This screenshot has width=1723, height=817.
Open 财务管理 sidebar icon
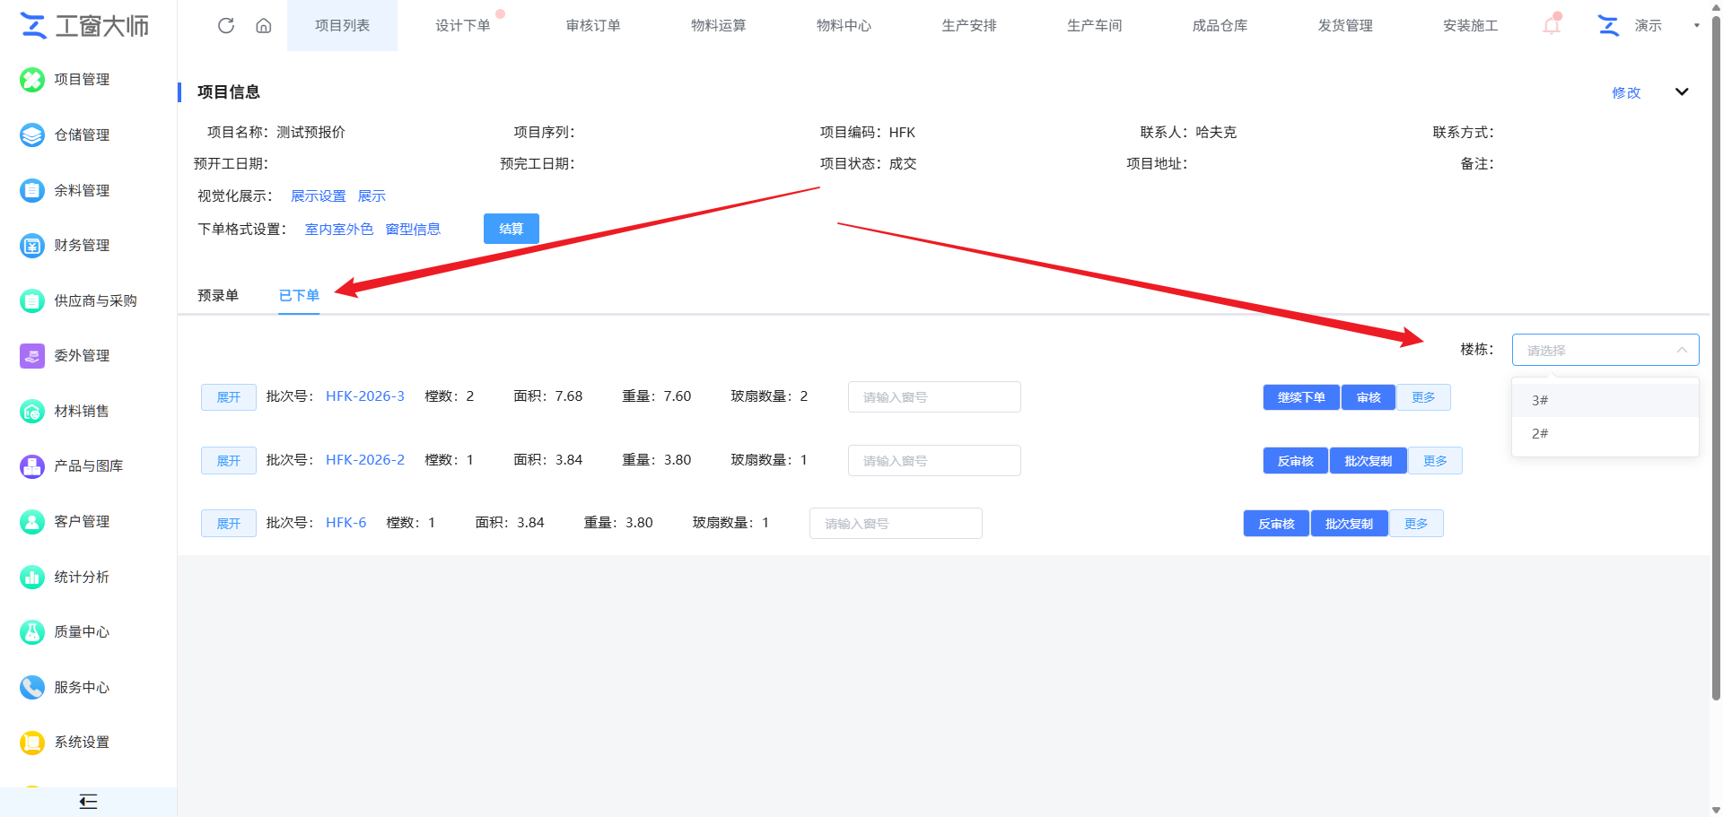click(32, 246)
